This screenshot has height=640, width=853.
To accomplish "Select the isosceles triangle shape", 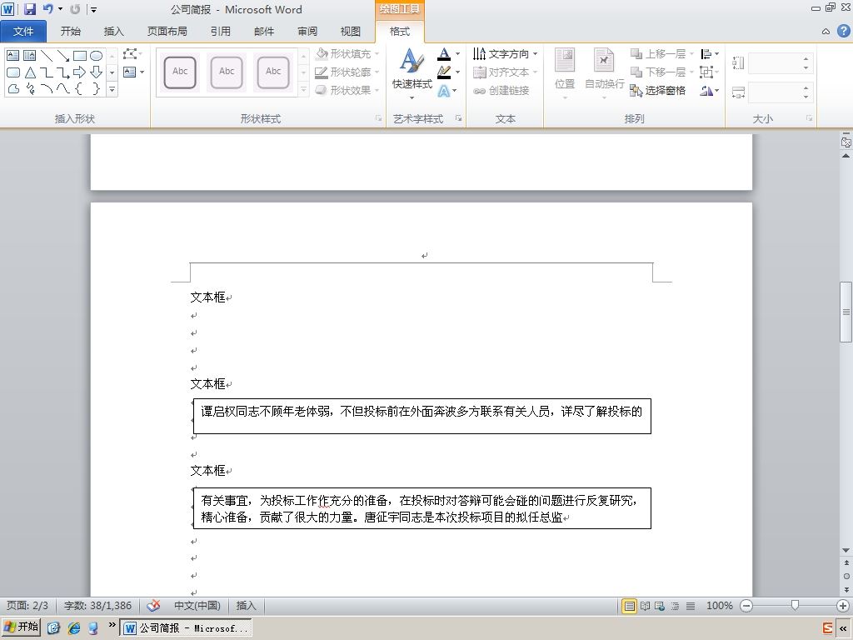I will pyautogui.click(x=30, y=72).
